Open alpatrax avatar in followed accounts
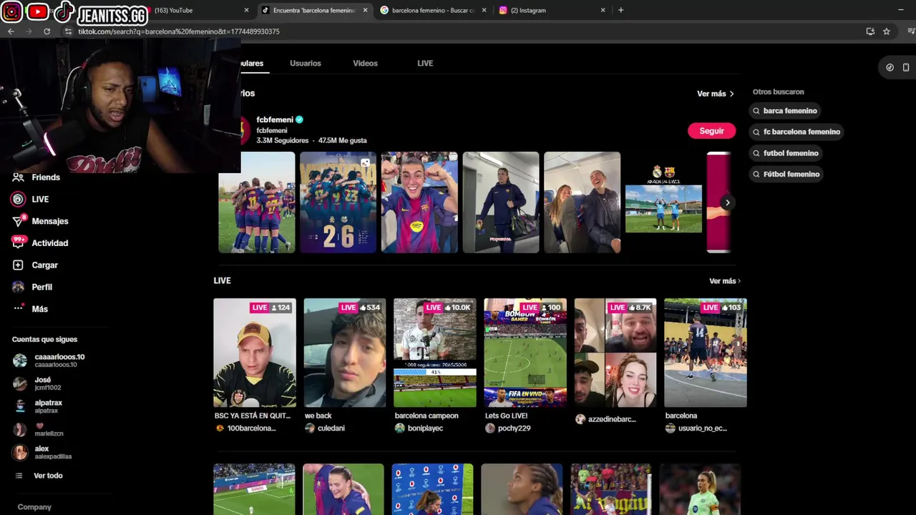This screenshot has height=515, width=916. (x=19, y=406)
